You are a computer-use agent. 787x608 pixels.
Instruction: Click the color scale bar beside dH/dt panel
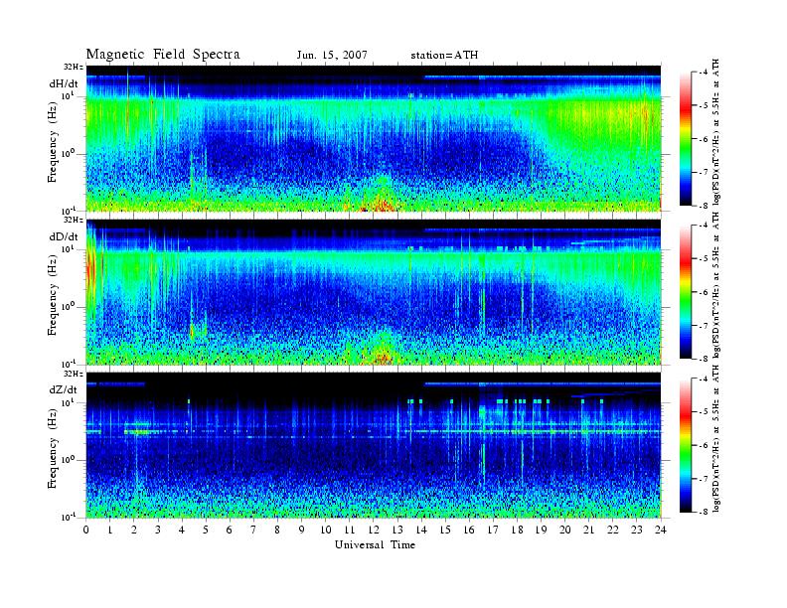tap(686, 139)
